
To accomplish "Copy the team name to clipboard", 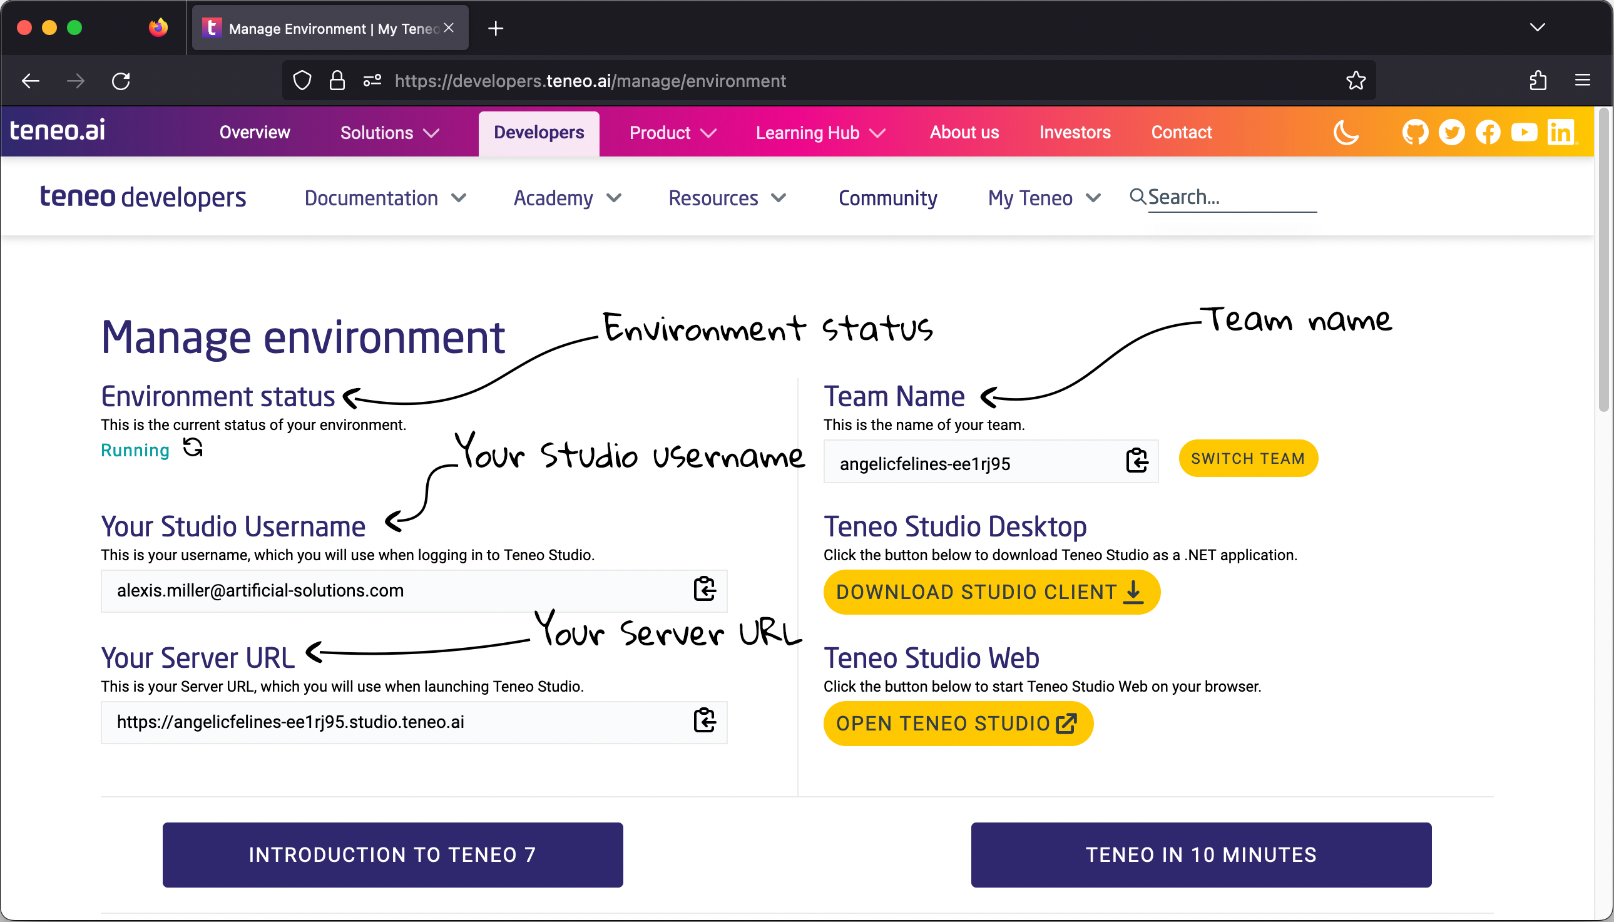I will (1136, 461).
